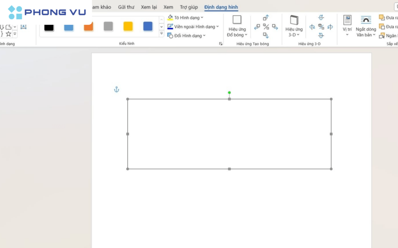Nudge shadow down icon
This screenshot has width=398, height=248.
[x=266, y=36]
